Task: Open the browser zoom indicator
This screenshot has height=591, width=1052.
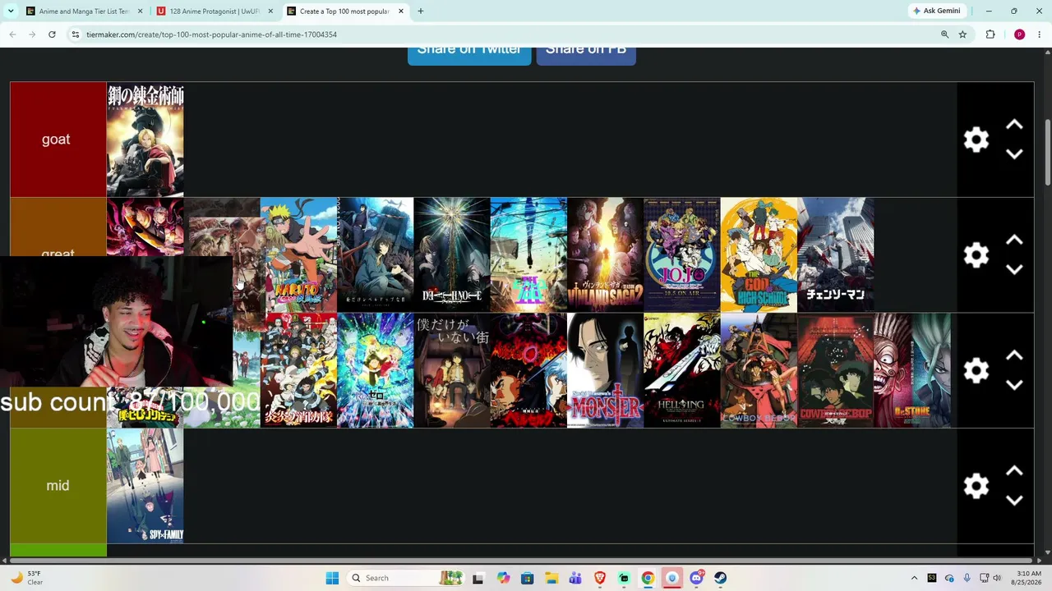Action: pos(944,34)
